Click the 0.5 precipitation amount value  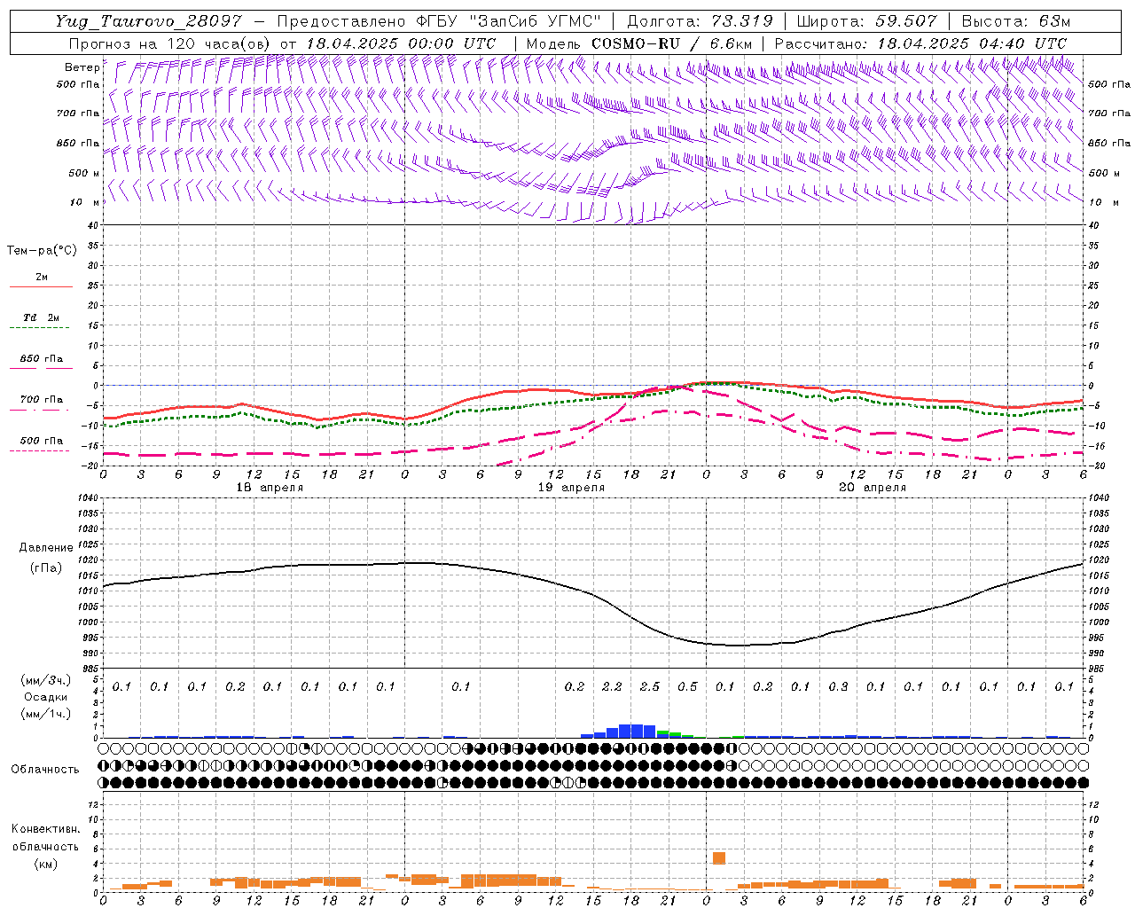coord(687,686)
